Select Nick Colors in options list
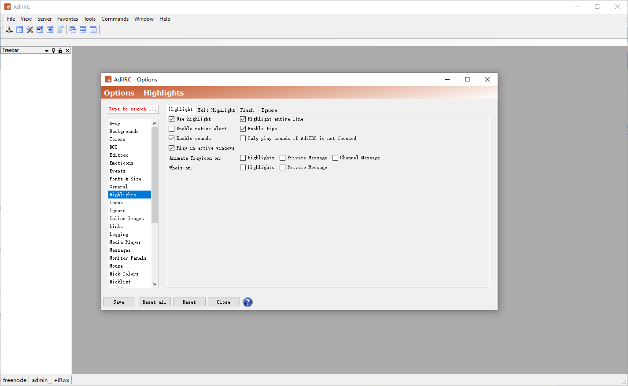628x386 pixels. coord(129,274)
